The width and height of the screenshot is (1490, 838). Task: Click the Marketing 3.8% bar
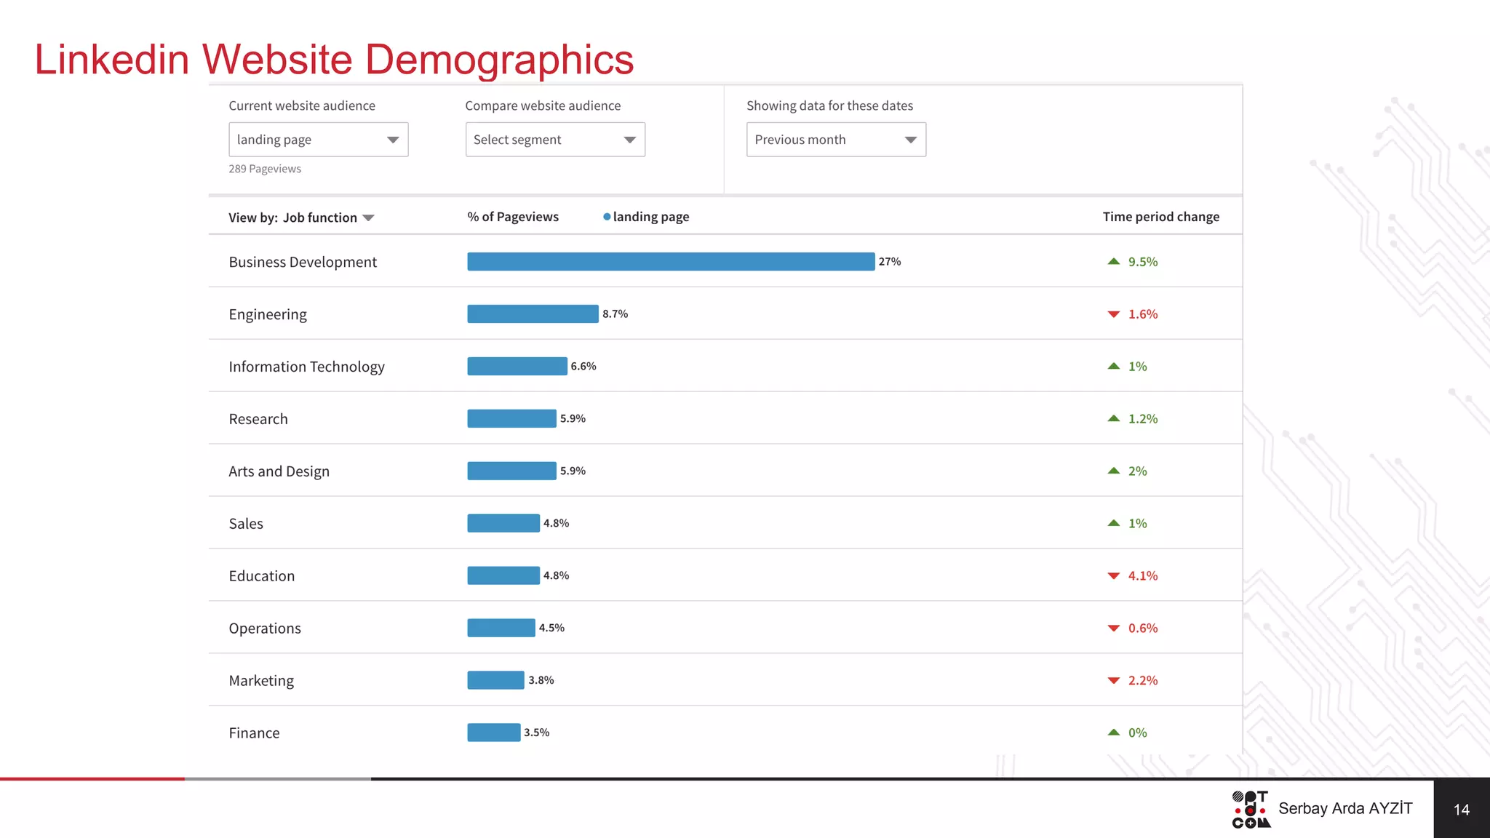click(495, 680)
